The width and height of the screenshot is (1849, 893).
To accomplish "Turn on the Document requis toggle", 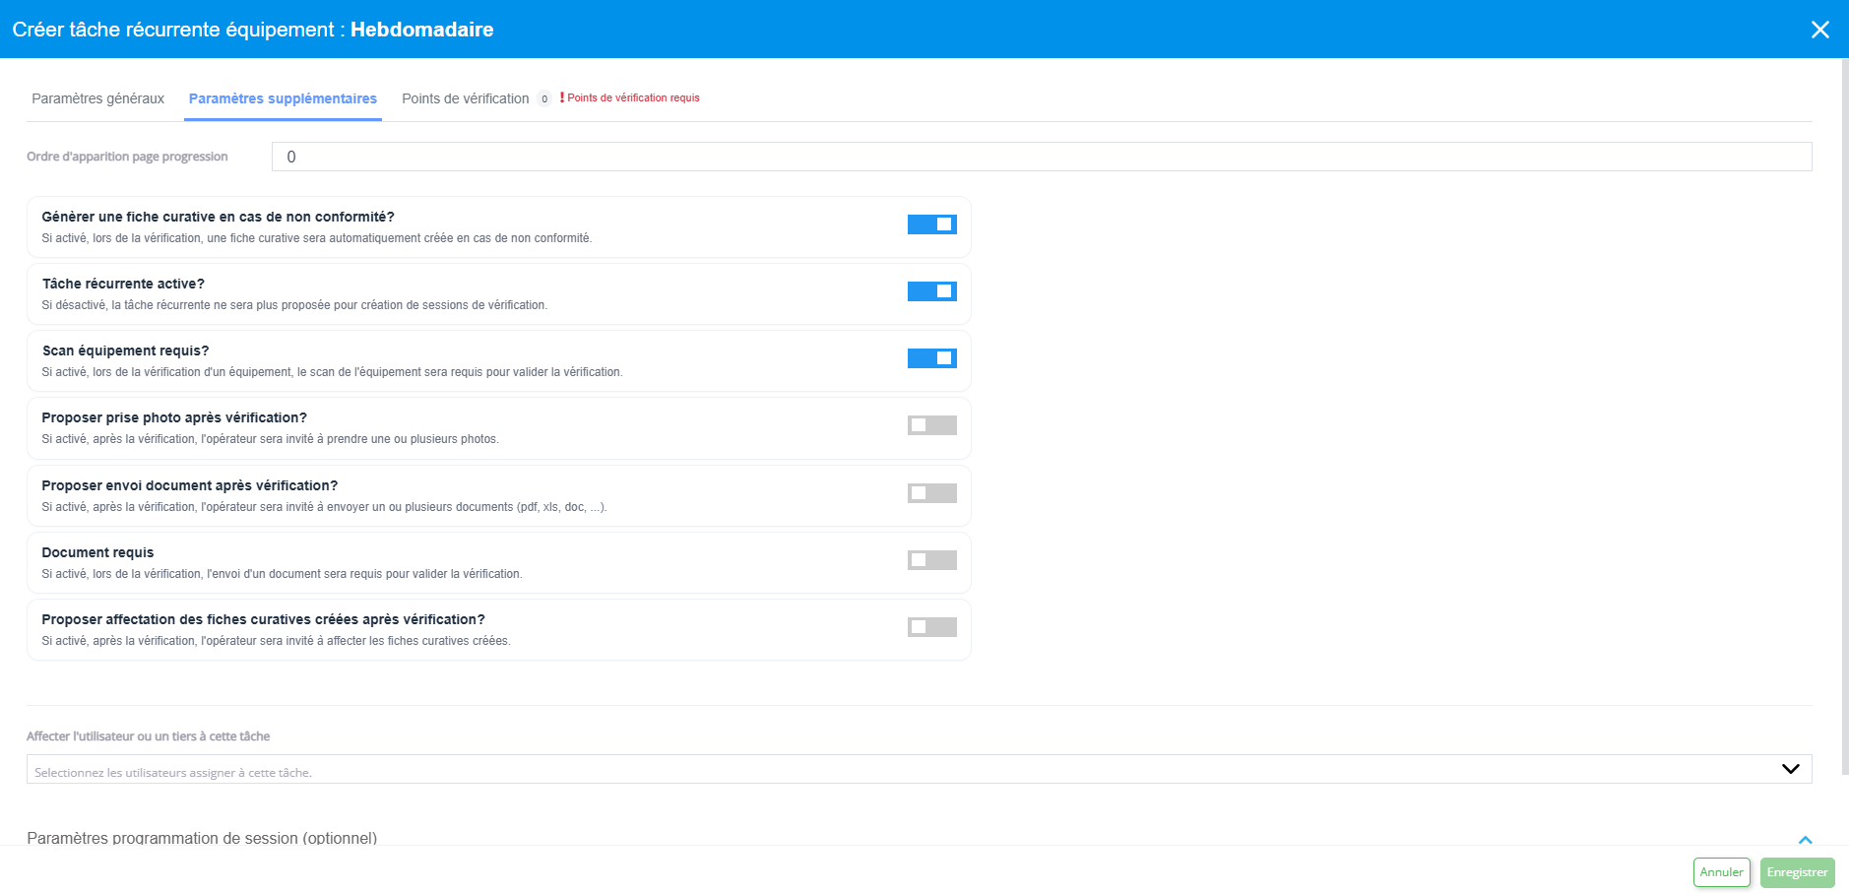I will pyautogui.click(x=931, y=560).
